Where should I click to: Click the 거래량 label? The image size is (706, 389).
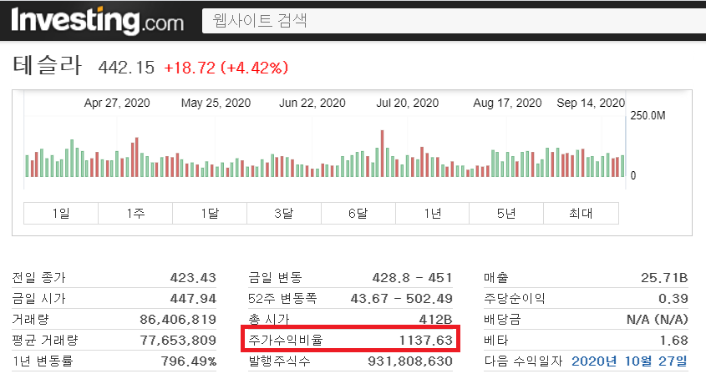[x=30, y=319]
